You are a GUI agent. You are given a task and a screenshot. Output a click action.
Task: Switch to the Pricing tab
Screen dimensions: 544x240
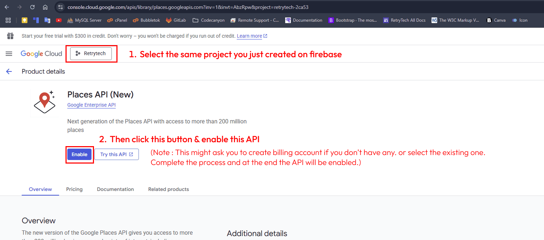point(74,189)
